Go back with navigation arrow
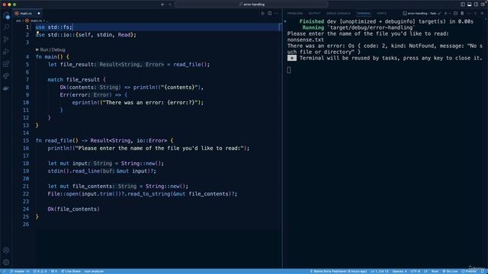 tap(162, 5)
